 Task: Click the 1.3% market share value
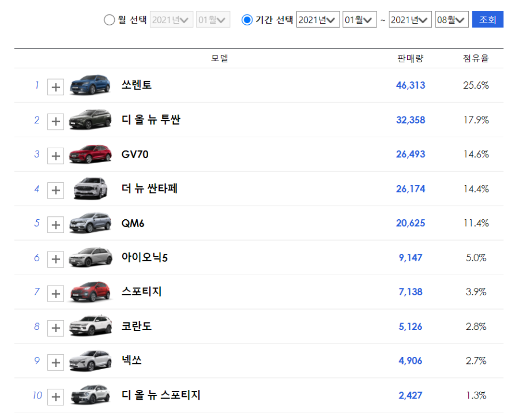pos(476,396)
